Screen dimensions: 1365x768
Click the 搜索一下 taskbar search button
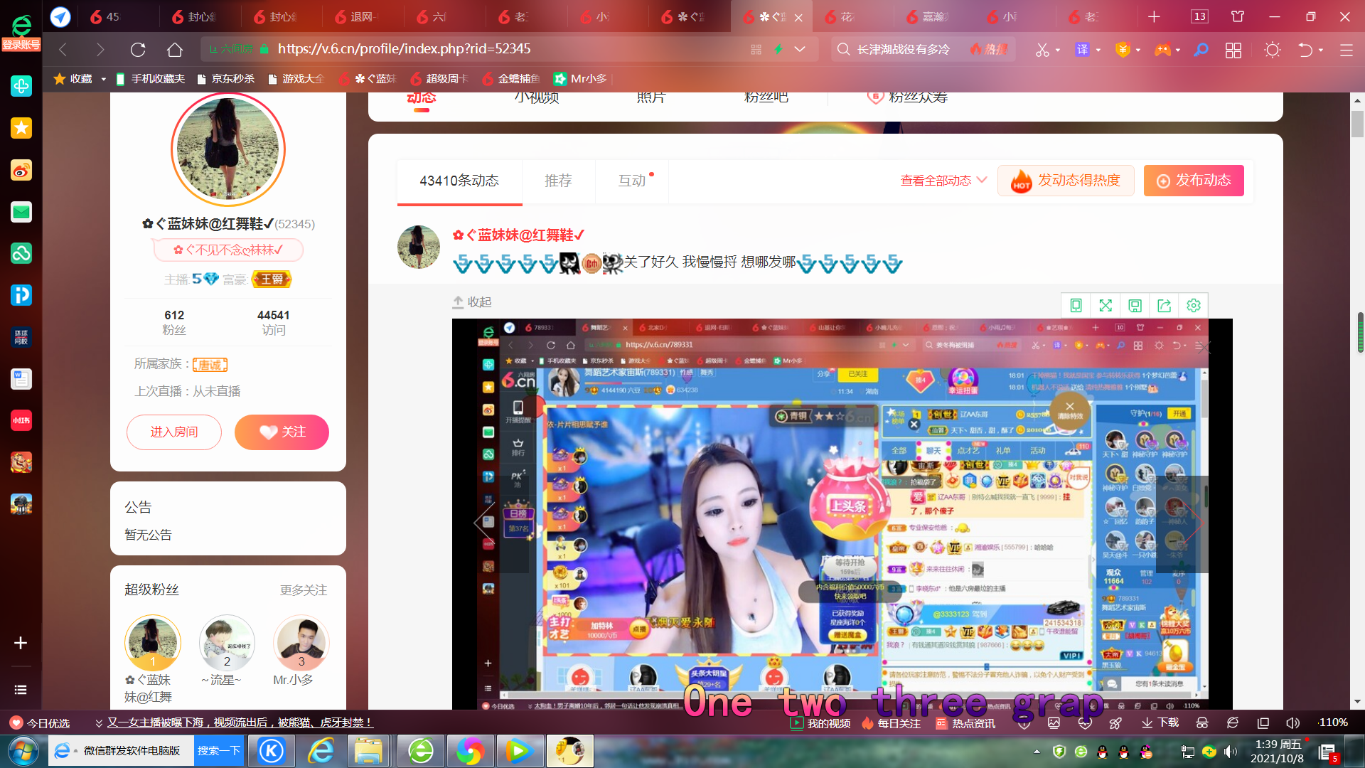click(x=219, y=751)
